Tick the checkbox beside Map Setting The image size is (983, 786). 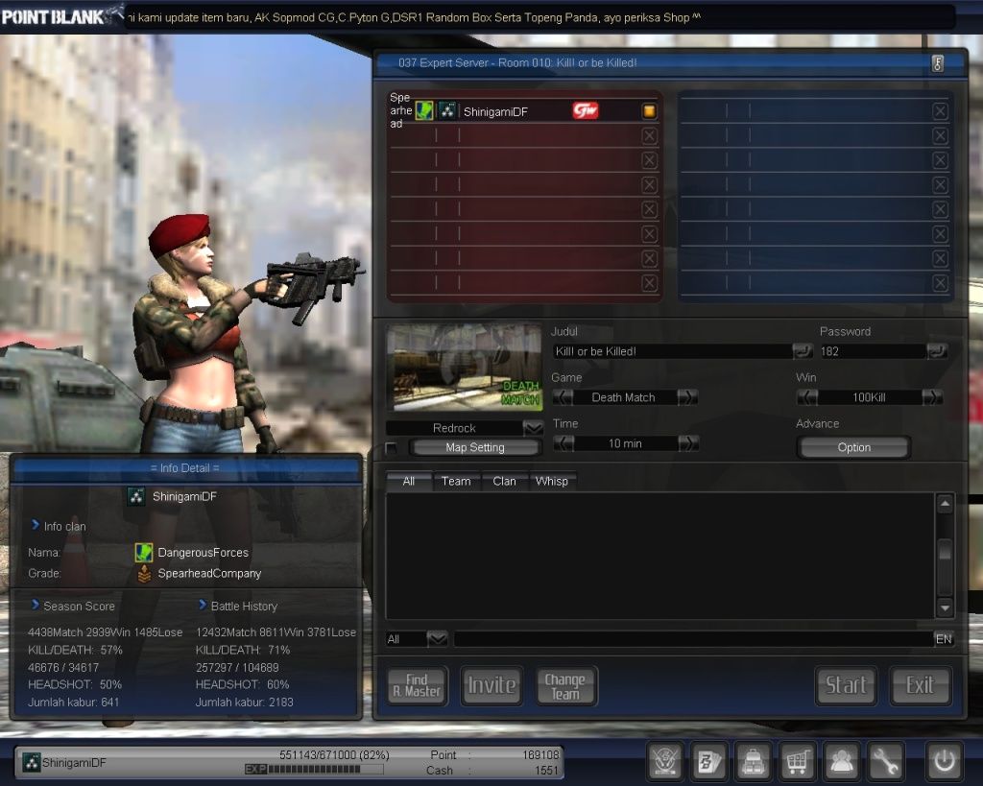(392, 447)
